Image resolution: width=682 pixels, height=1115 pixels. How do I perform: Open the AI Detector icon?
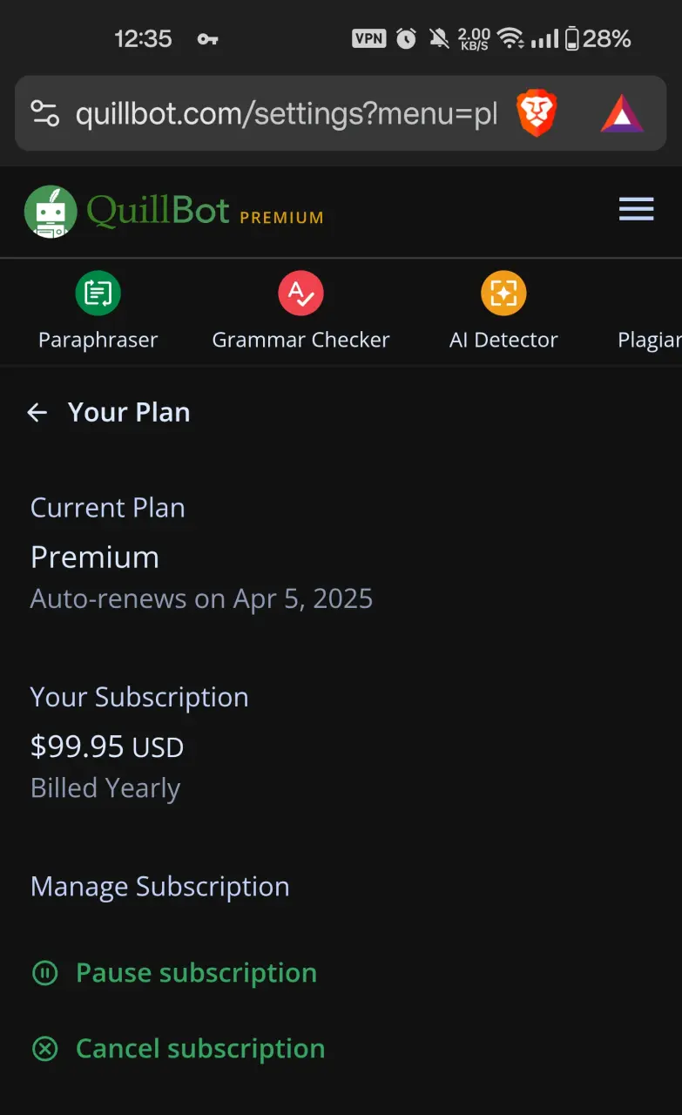click(503, 293)
